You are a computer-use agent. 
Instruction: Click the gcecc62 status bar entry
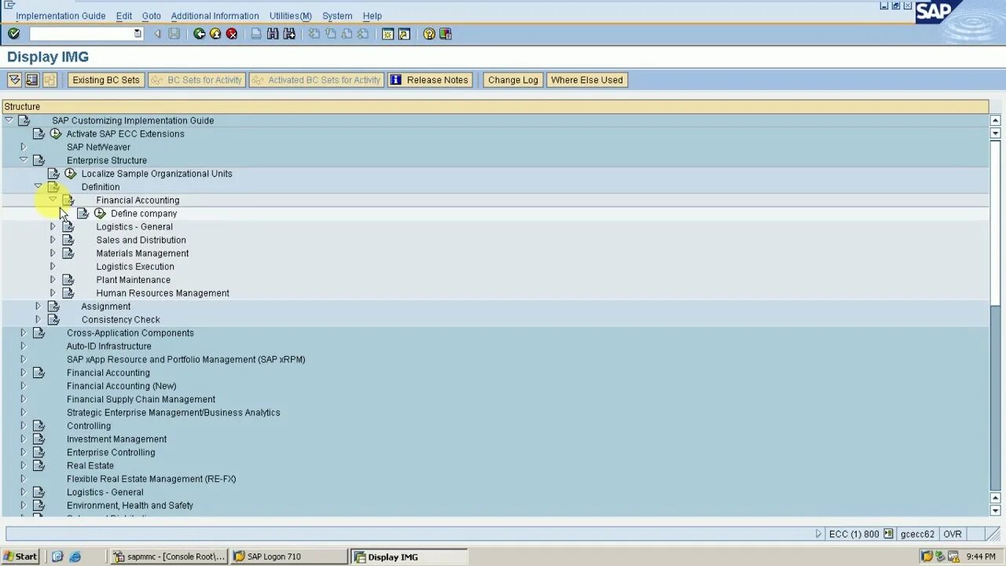pos(917,534)
